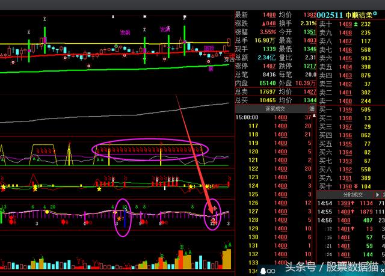
Task: Click the 圈顶 marker on the K-line chart
Action: coord(209,48)
